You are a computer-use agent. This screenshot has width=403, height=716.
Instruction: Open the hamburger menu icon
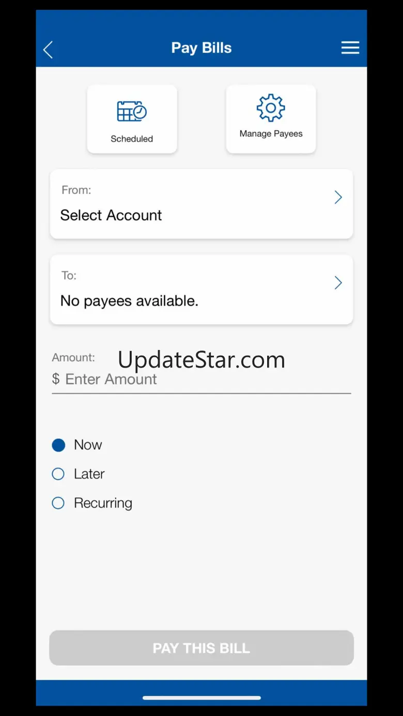(350, 48)
